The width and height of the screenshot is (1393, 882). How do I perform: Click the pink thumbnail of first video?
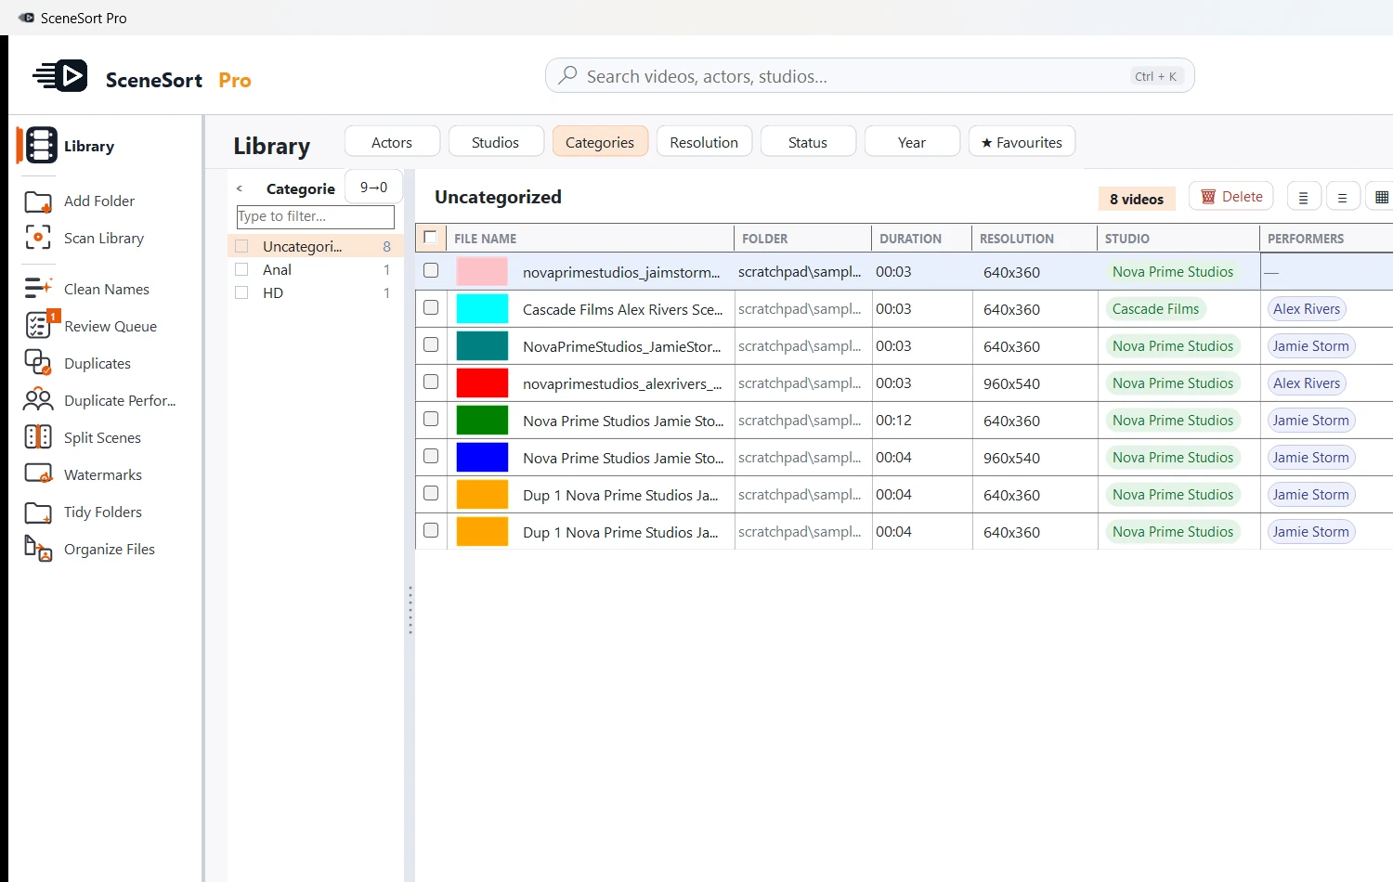tap(482, 271)
